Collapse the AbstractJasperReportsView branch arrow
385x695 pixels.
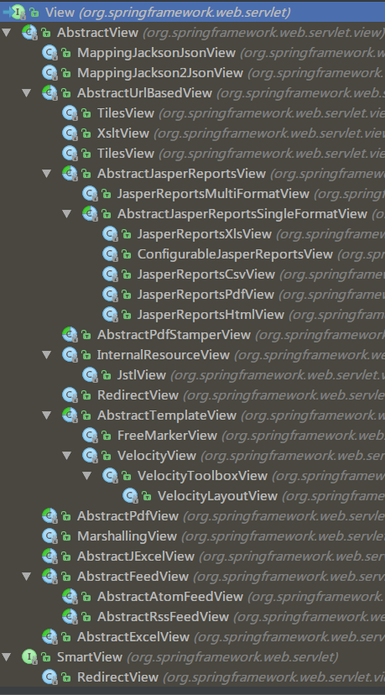tap(46, 174)
